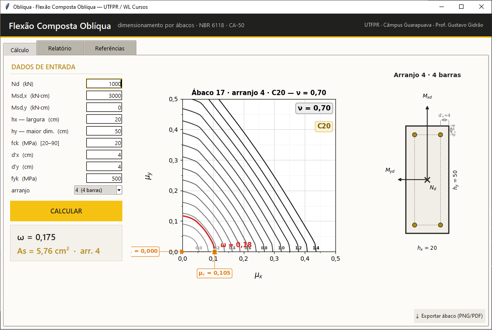Viewport: 492px width, 330px height.
Task: Click the CALCULAR button
Action: click(x=66, y=211)
